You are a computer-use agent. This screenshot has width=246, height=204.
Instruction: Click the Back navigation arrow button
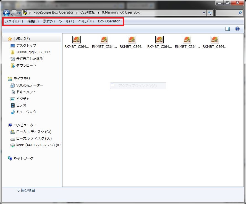[6, 13]
